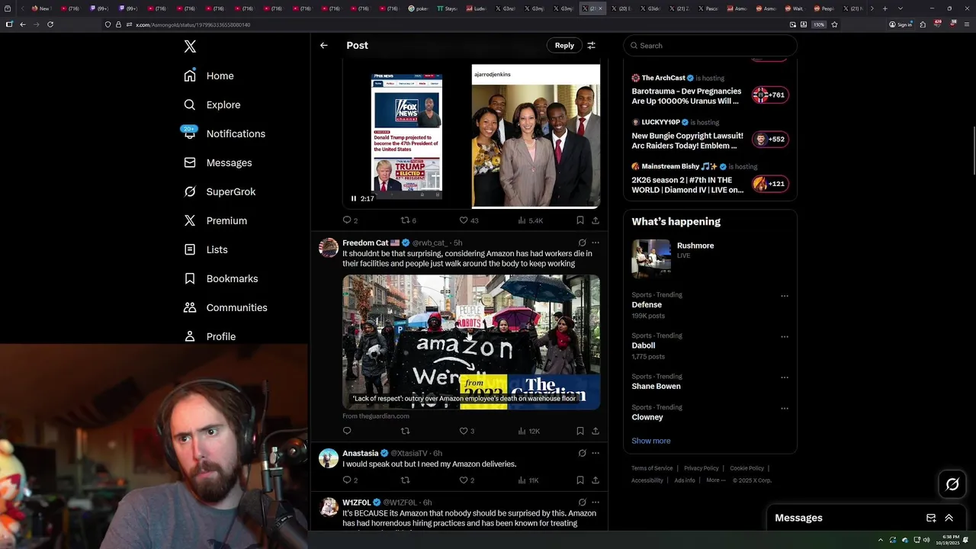The width and height of the screenshot is (976, 549).
Task: Open reply sort filter icon
Action: 591,45
